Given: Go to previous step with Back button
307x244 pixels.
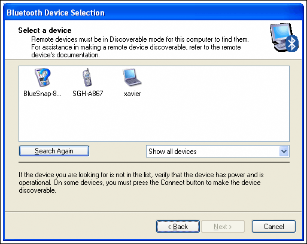Looking at the screenshot, I should tap(178, 226).
